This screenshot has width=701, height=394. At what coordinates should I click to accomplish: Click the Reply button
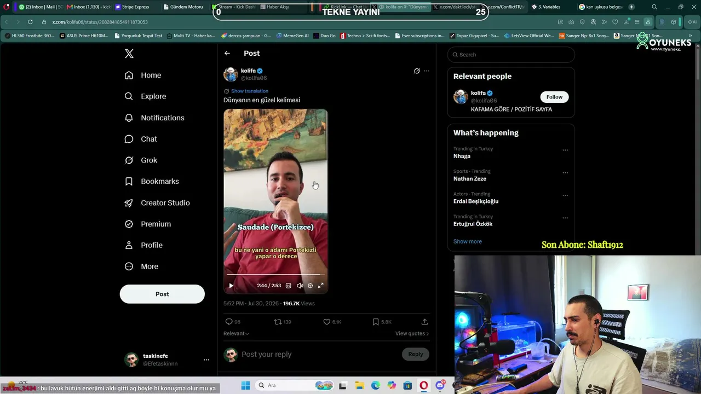(x=416, y=354)
